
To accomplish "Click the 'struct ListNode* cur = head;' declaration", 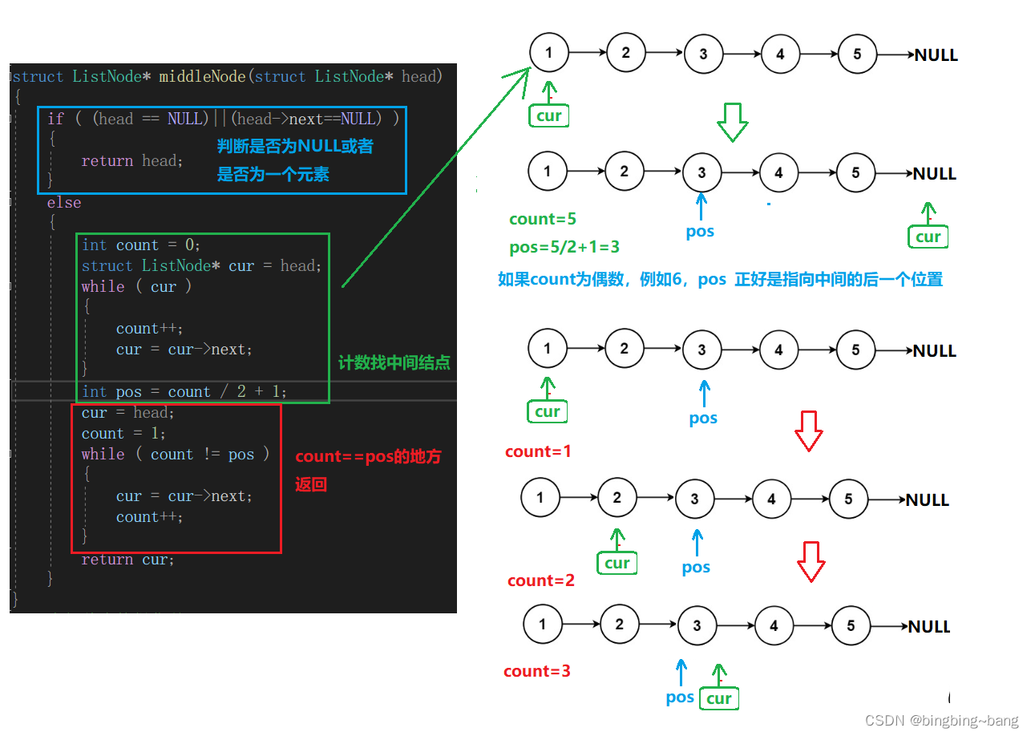I will (201, 265).
